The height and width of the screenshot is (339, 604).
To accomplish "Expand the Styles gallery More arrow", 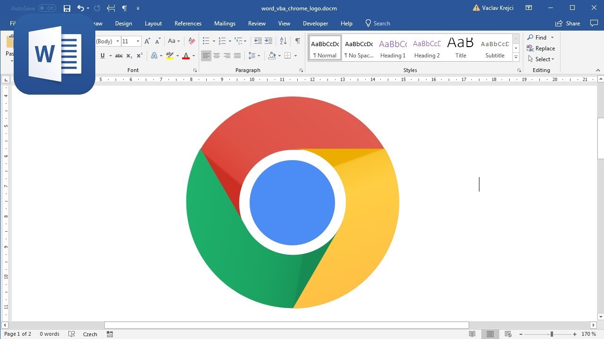I will [516, 57].
